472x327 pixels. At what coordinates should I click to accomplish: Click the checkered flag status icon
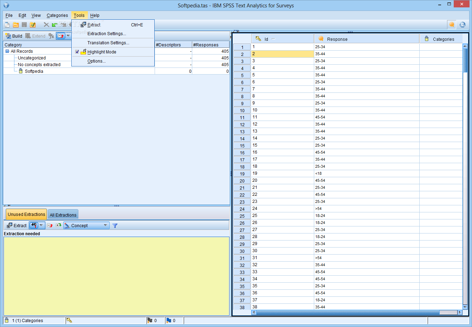pyautogui.click(x=150, y=320)
